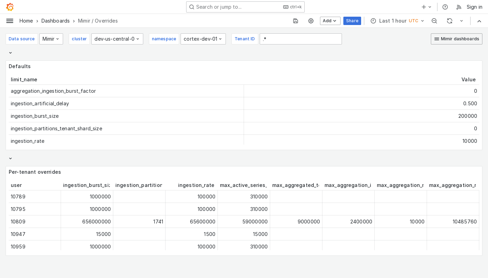This screenshot has width=488, height=278.
Task: Click ingestion_partitions_tenant_shard_size cell
Action: [x=126, y=129]
